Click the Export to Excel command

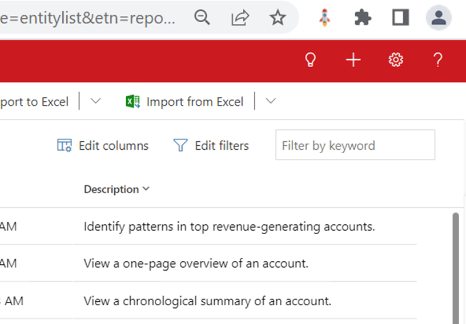(33, 102)
